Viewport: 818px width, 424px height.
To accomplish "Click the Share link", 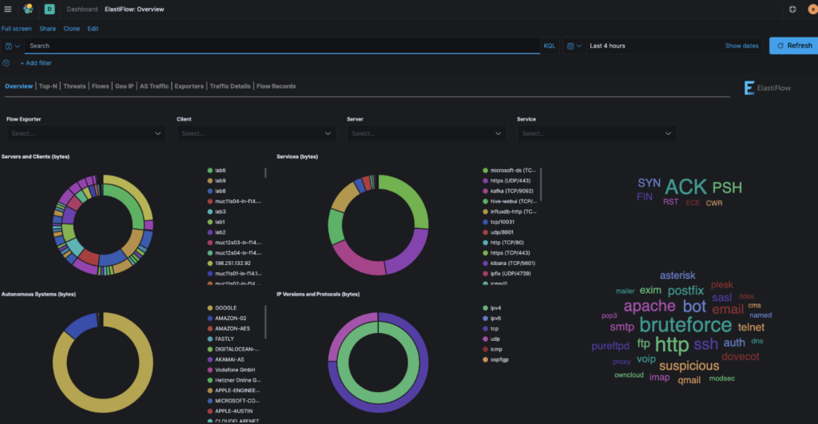I will point(47,29).
